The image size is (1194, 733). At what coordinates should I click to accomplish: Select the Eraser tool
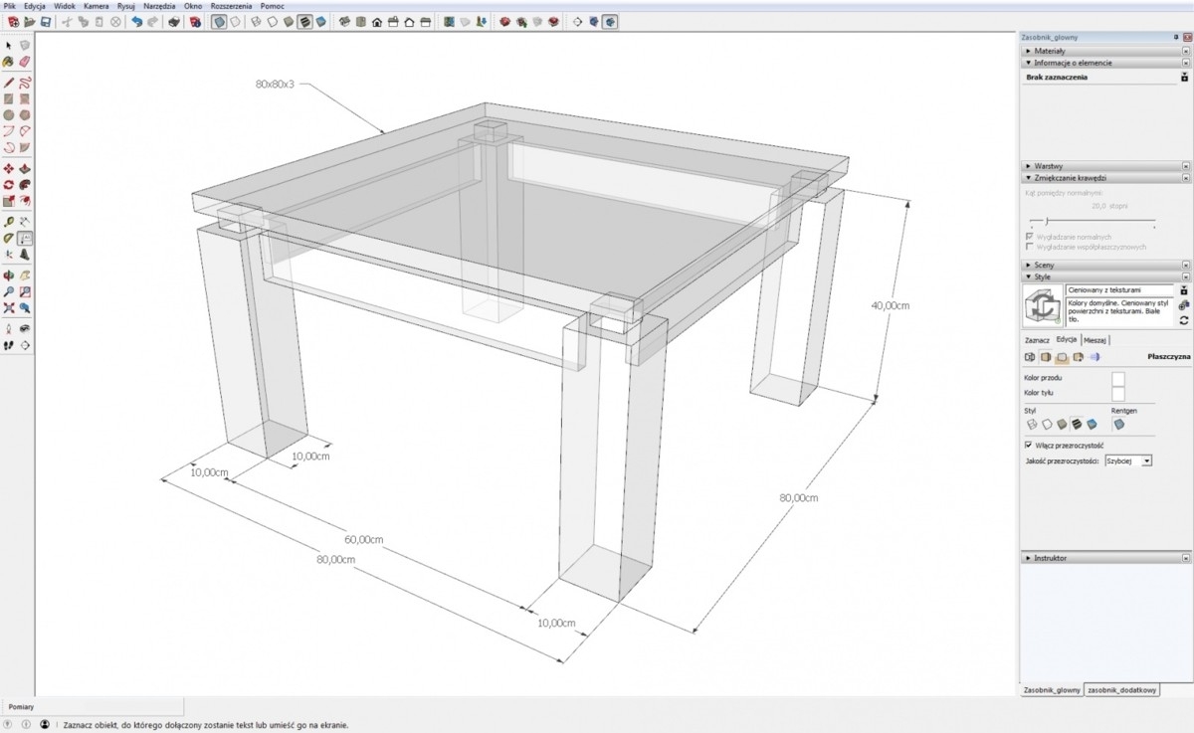coord(26,61)
